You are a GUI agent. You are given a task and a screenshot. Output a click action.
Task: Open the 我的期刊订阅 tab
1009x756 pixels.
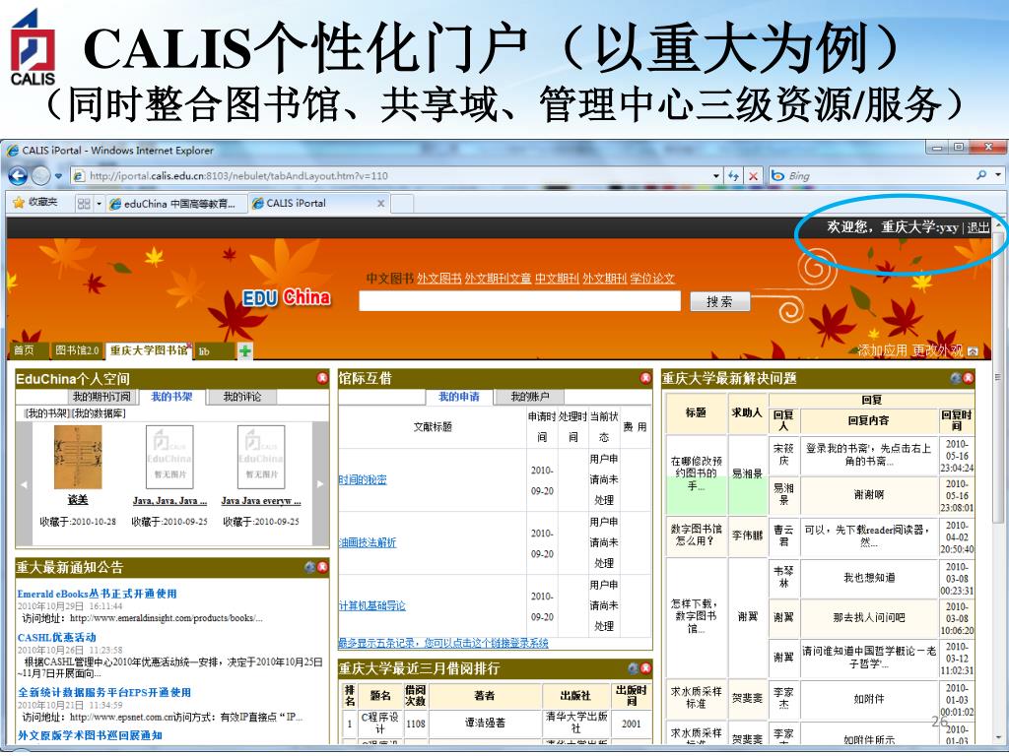tap(101, 397)
